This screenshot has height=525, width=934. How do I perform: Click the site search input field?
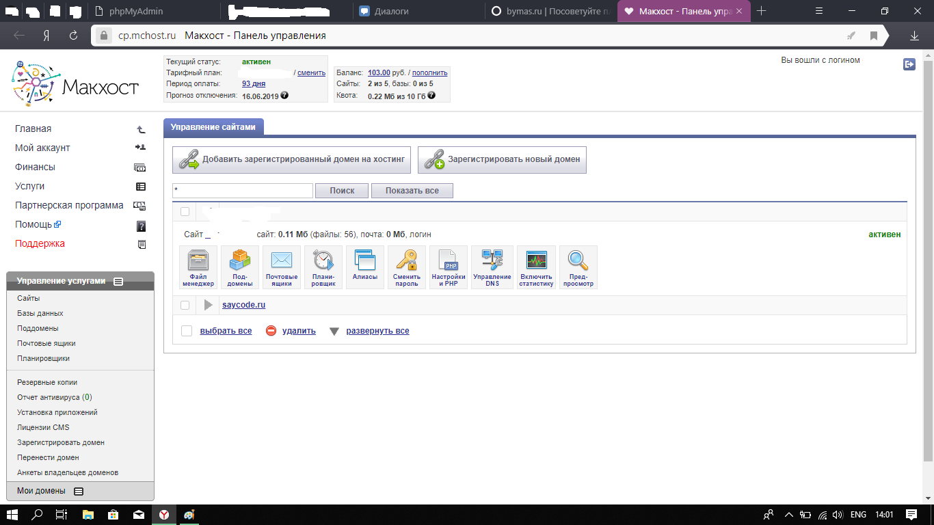coord(243,191)
